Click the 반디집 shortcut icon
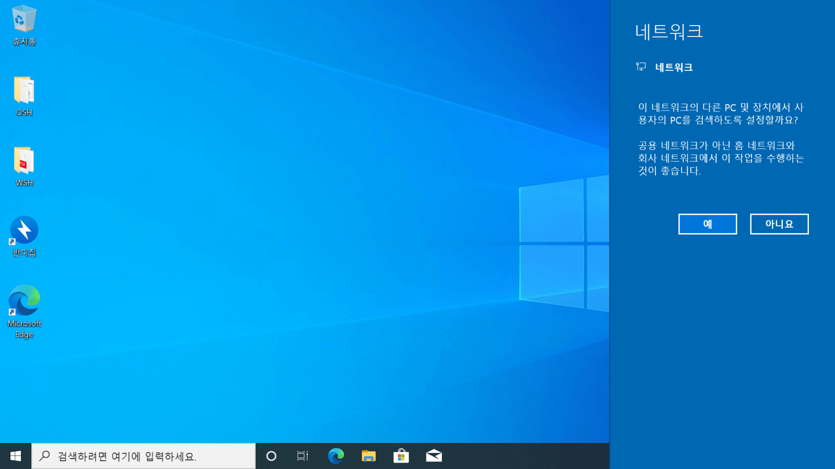The height and width of the screenshot is (469, 835). [x=24, y=237]
